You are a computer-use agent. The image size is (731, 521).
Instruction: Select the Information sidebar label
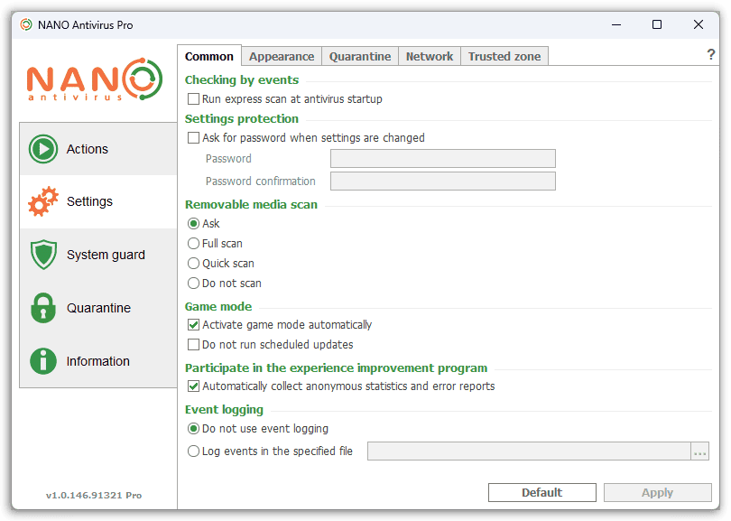(97, 361)
